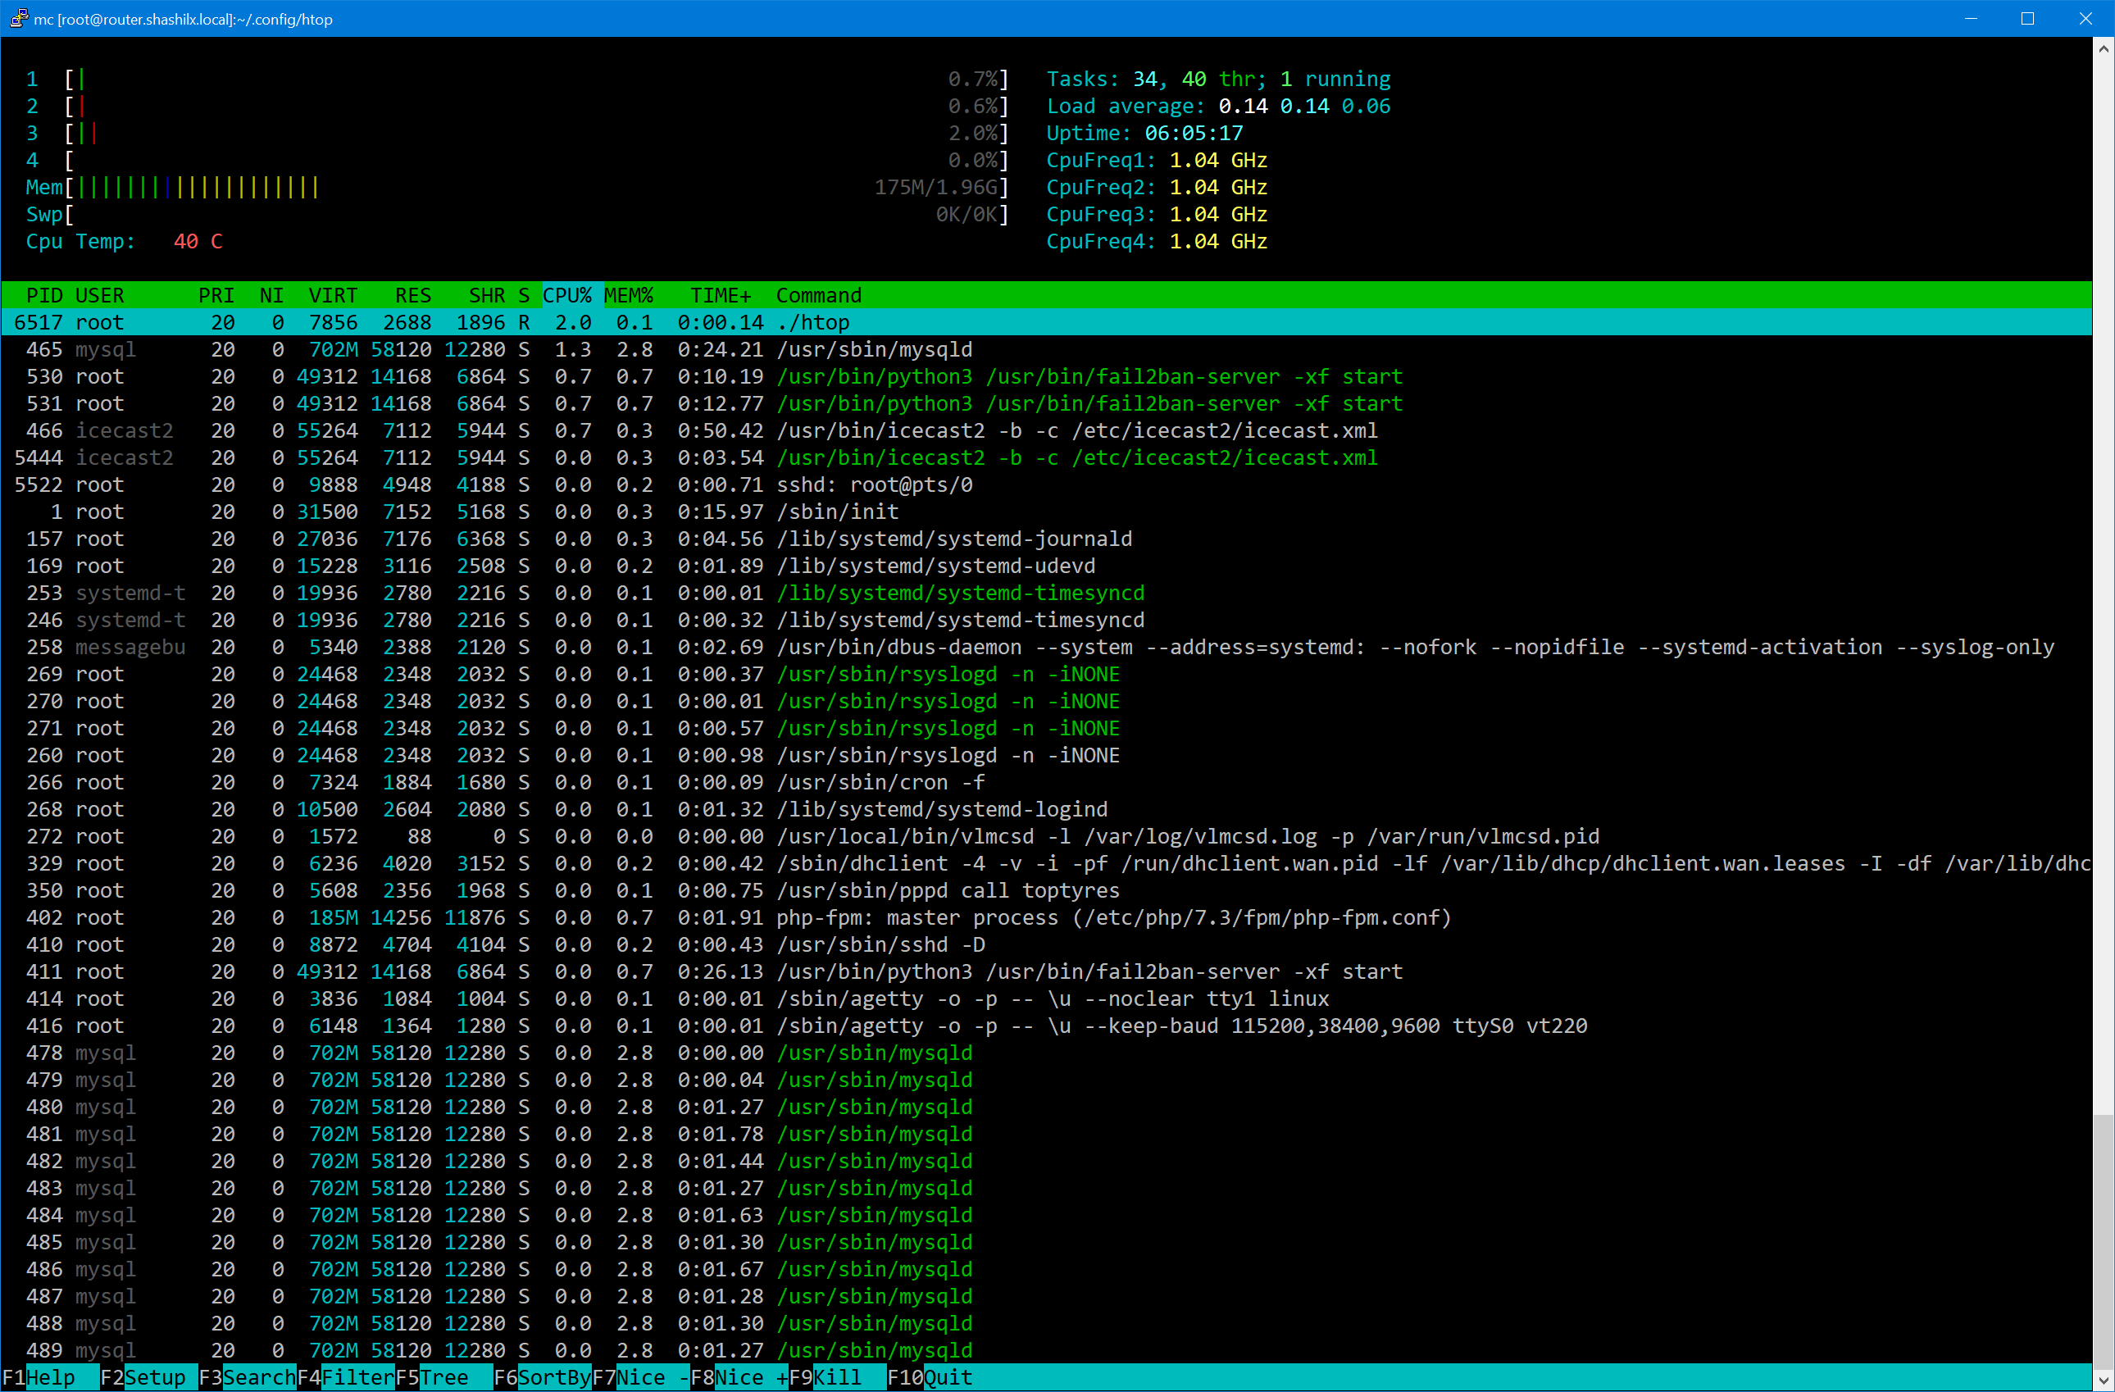Sort by the TIME+ column header

tap(721, 295)
